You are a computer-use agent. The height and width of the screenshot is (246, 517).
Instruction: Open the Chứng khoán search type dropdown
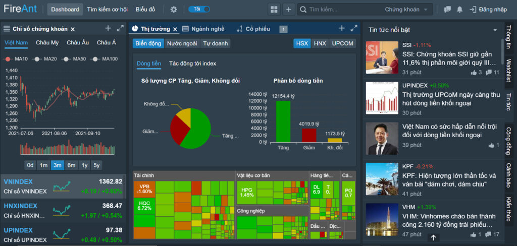coord(406,10)
